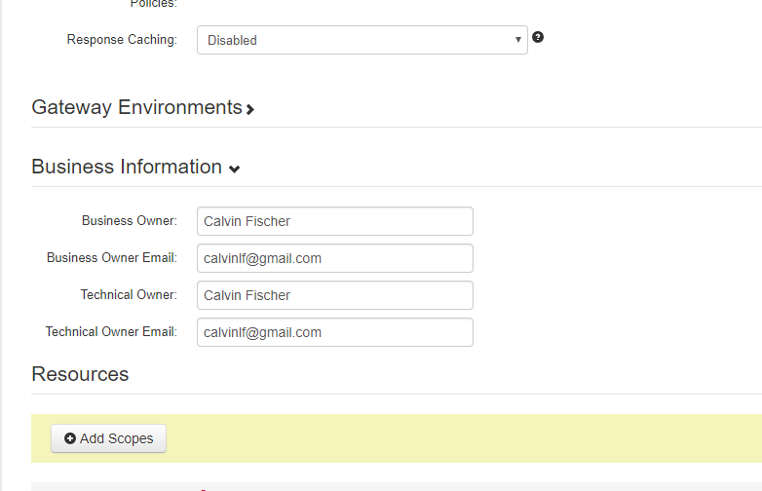The width and height of the screenshot is (762, 491).
Task: Open the Response Caching dropdown arrow
Action: click(518, 40)
